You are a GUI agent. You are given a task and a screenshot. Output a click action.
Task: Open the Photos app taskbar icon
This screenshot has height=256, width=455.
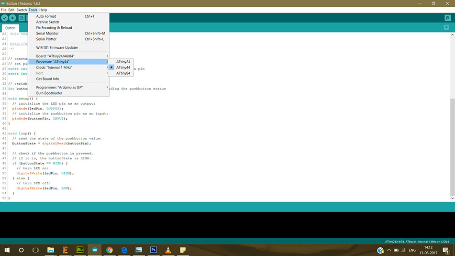[139, 250]
